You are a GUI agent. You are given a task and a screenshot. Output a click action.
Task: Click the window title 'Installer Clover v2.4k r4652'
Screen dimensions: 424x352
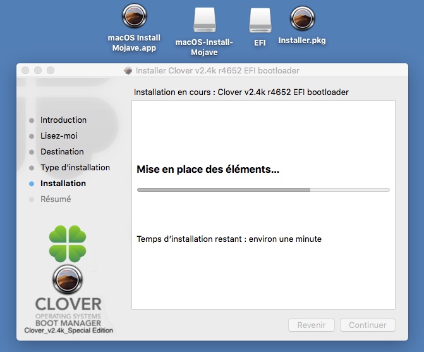point(217,71)
